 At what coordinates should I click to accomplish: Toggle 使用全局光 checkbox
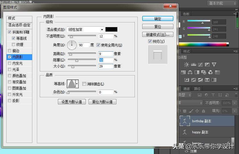[x=98, y=45]
